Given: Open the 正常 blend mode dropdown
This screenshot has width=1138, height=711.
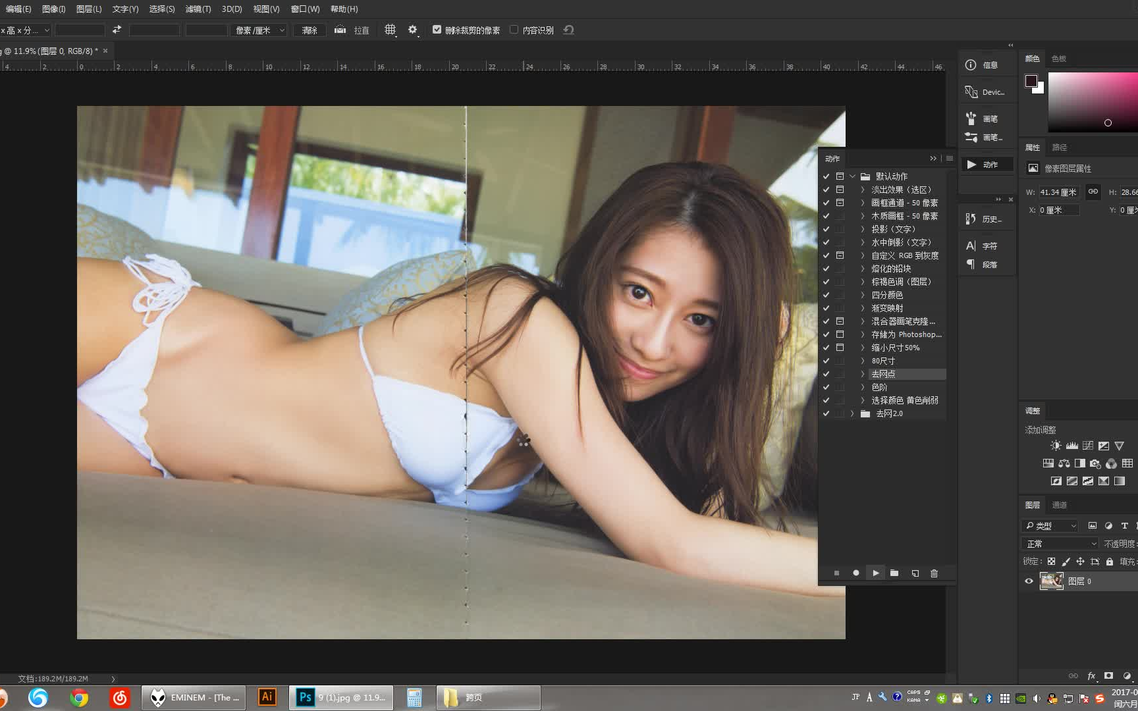Looking at the screenshot, I should click(1060, 544).
